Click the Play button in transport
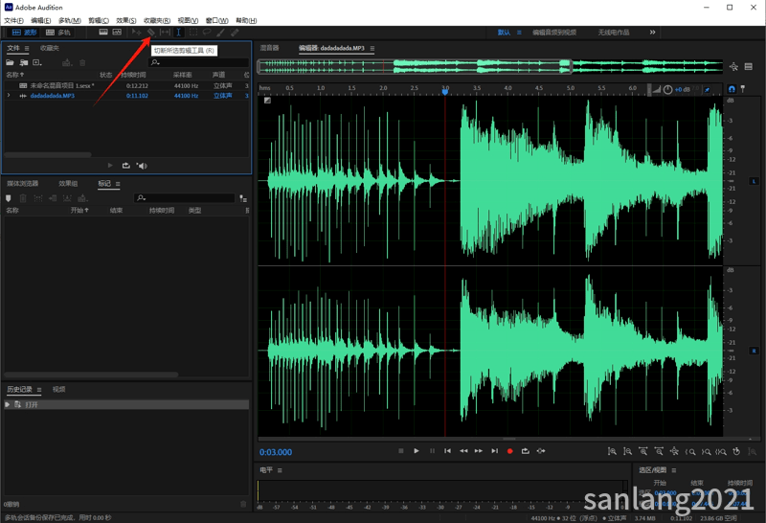This screenshot has width=766, height=523. point(417,451)
